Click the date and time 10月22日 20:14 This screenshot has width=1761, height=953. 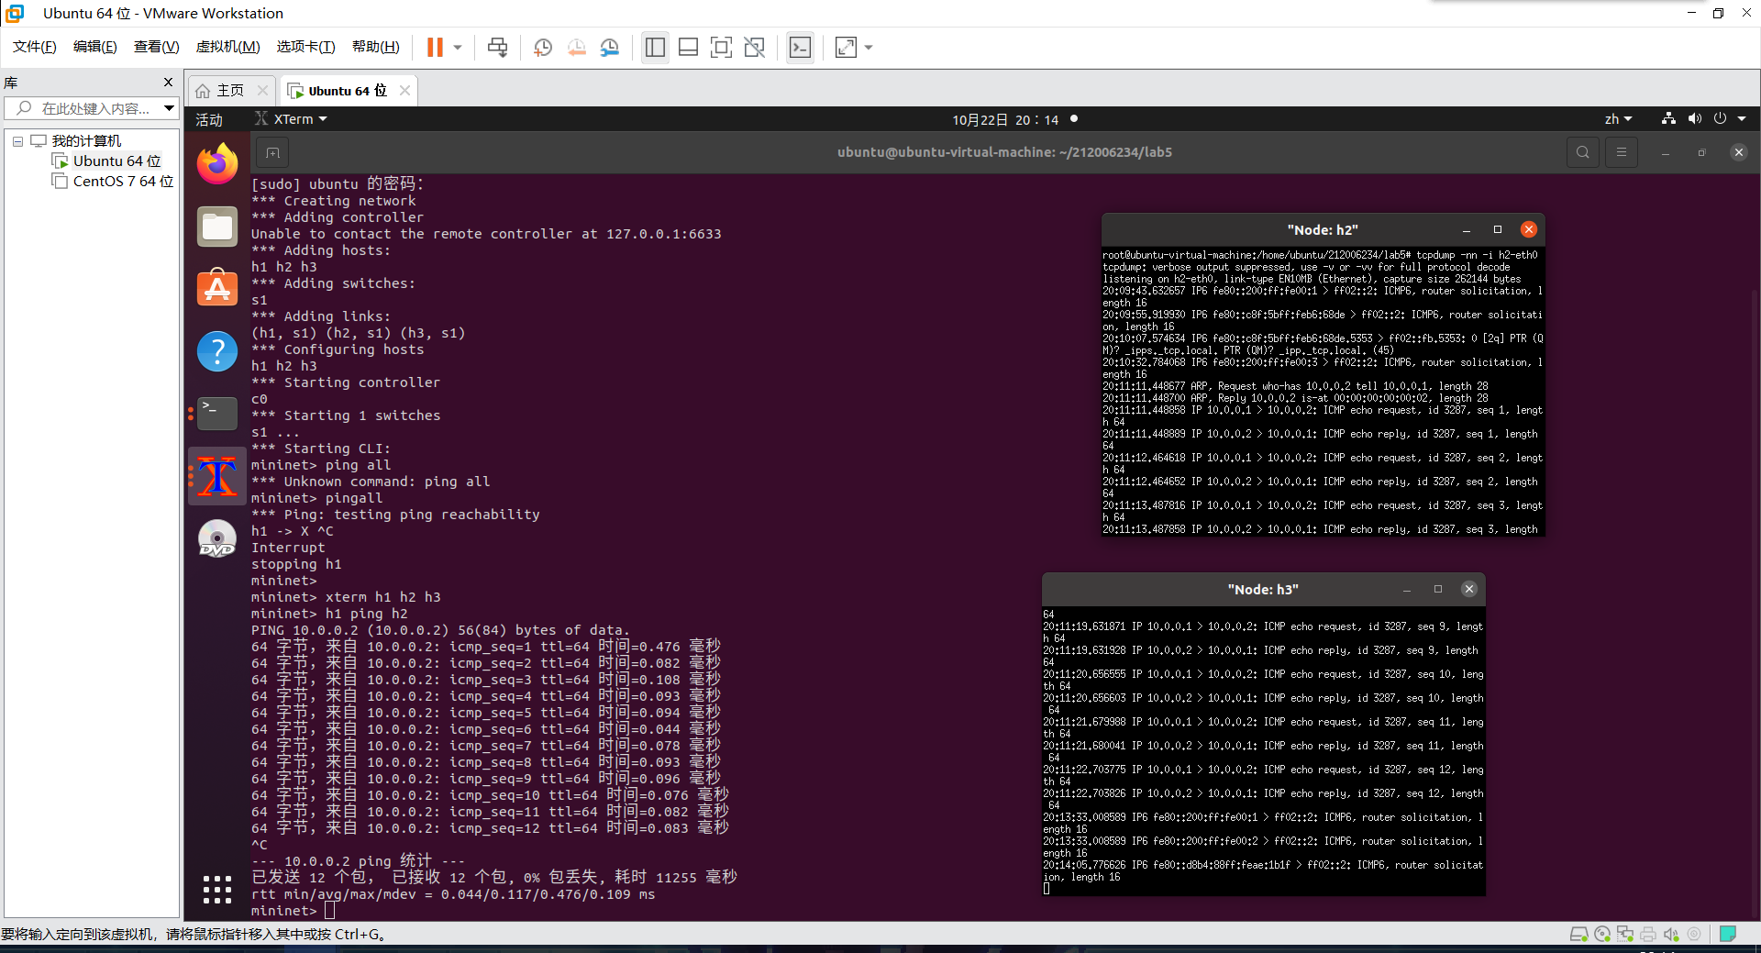pos(1005,119)
